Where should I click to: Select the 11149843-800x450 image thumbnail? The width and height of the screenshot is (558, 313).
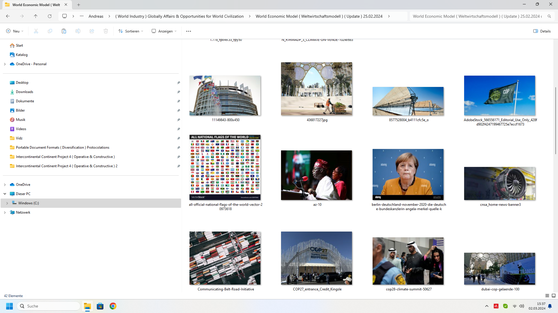point(225,95)
